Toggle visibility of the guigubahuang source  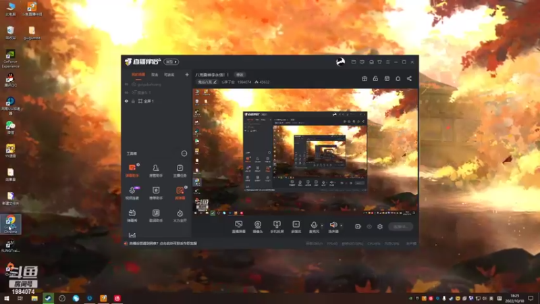[x=126, y=84]
